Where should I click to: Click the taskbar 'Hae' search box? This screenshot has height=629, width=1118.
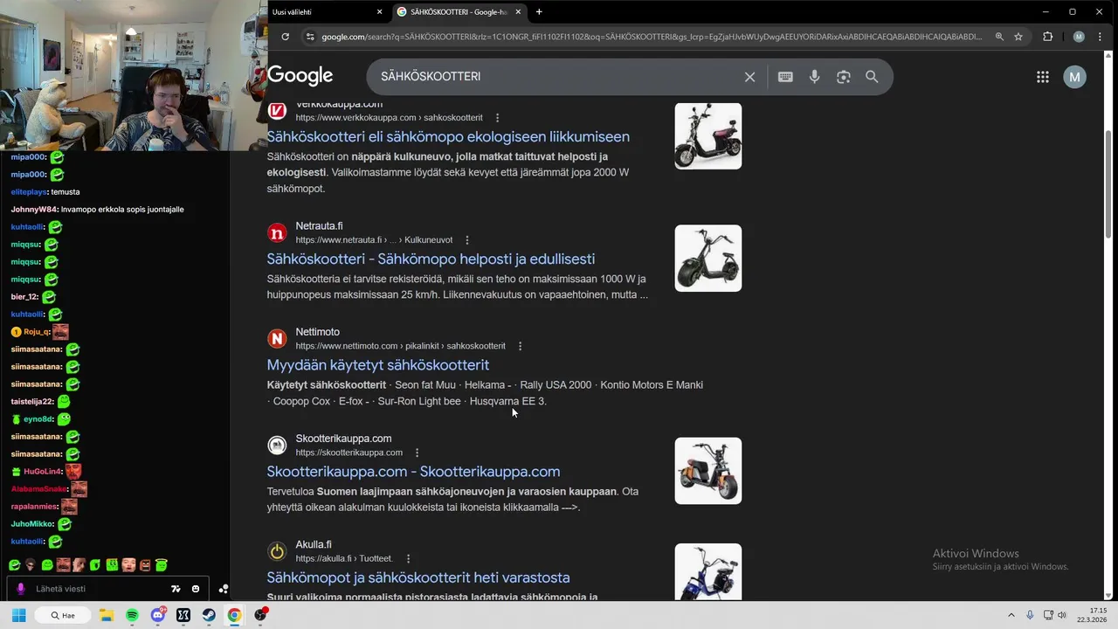click(x=63, y=615)
